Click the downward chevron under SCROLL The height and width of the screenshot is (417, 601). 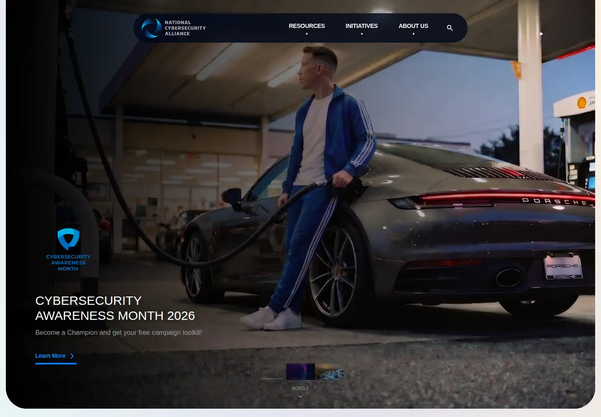coord(300,397)
